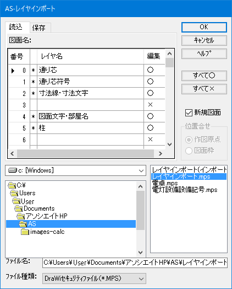Screen dimensions: 232x289
Task: Click the Users folder icon
Action: pos(14,193)
